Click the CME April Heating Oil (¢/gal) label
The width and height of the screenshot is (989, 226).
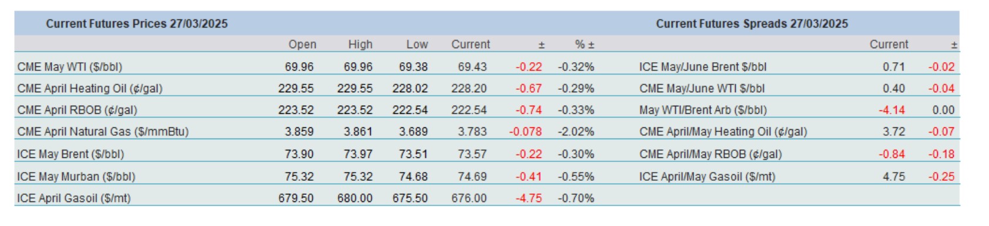(90, 89)
